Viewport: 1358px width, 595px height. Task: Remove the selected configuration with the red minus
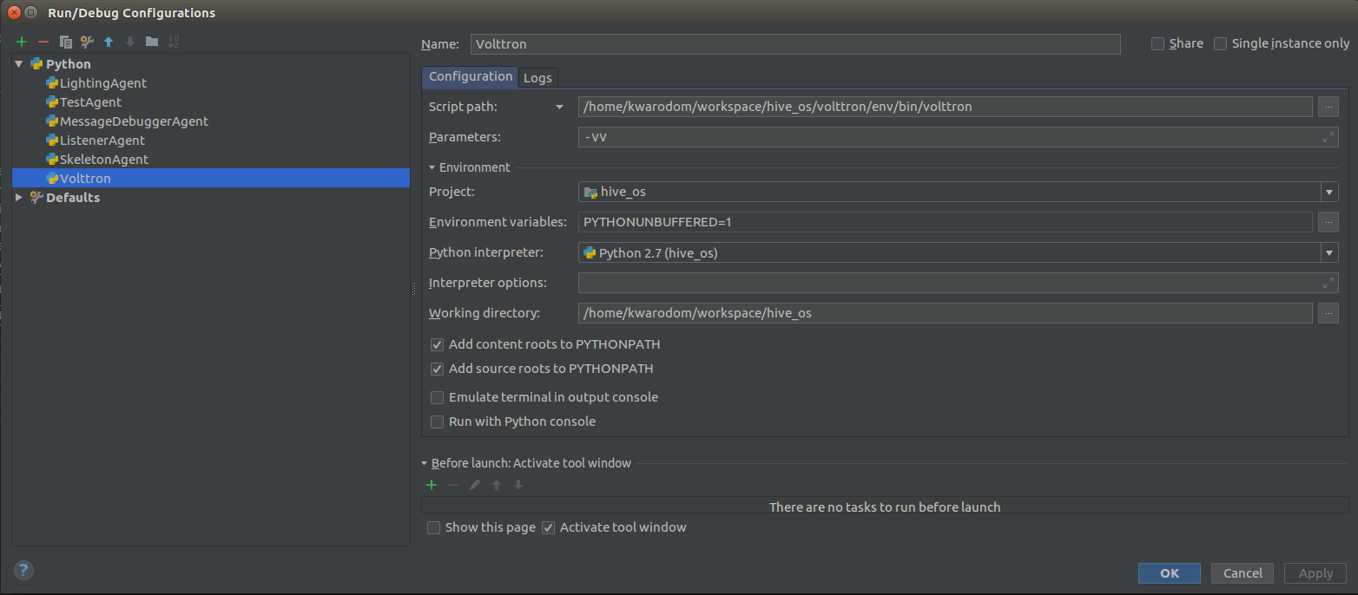tap(43, 42)
